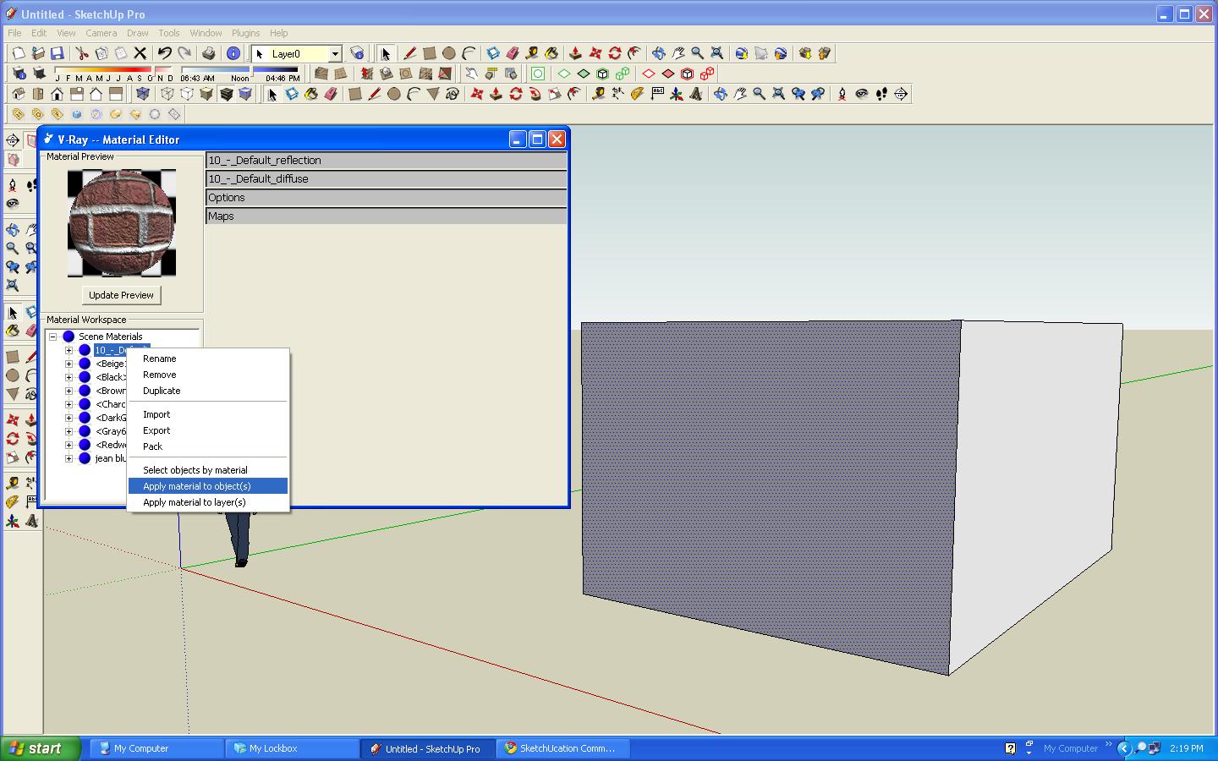Click the Save floppy disk icon
1218x761 pixels.
[57, 53]
